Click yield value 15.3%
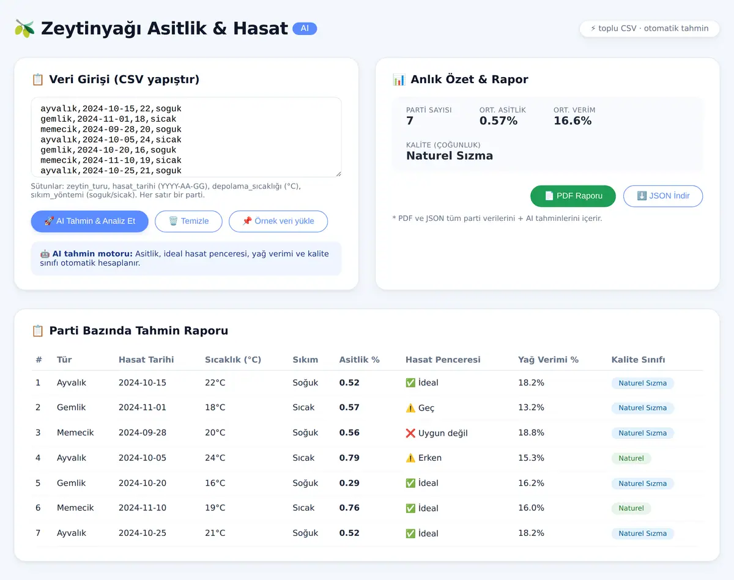The height and width of the screenshot is (580, 734). point(531,458)
